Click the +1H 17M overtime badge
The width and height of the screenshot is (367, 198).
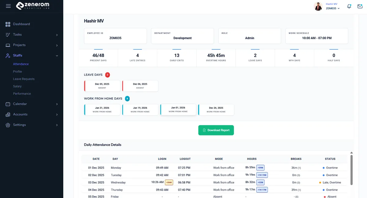(x=262, y=190)
